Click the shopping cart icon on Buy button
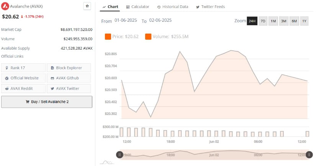The height and width of the screenshot is (166, 316). [x=28, y=102]
